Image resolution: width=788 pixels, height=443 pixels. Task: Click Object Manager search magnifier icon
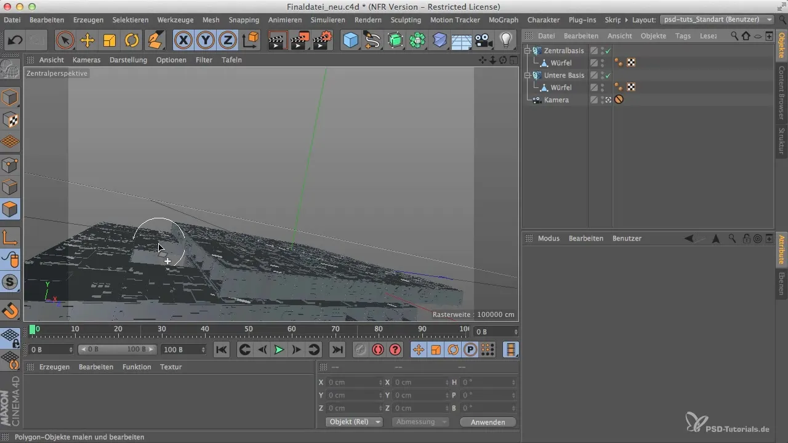coord(734,36)
